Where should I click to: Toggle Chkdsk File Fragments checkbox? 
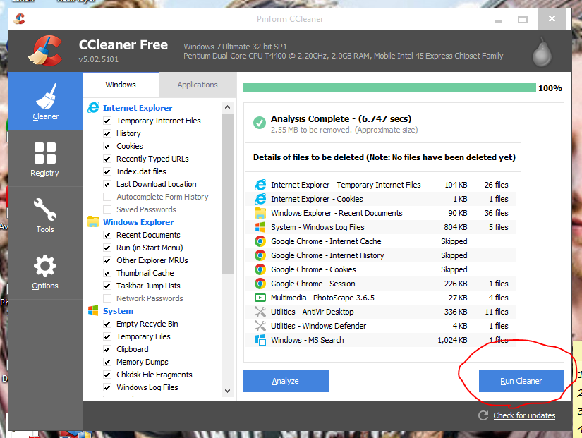107,375
